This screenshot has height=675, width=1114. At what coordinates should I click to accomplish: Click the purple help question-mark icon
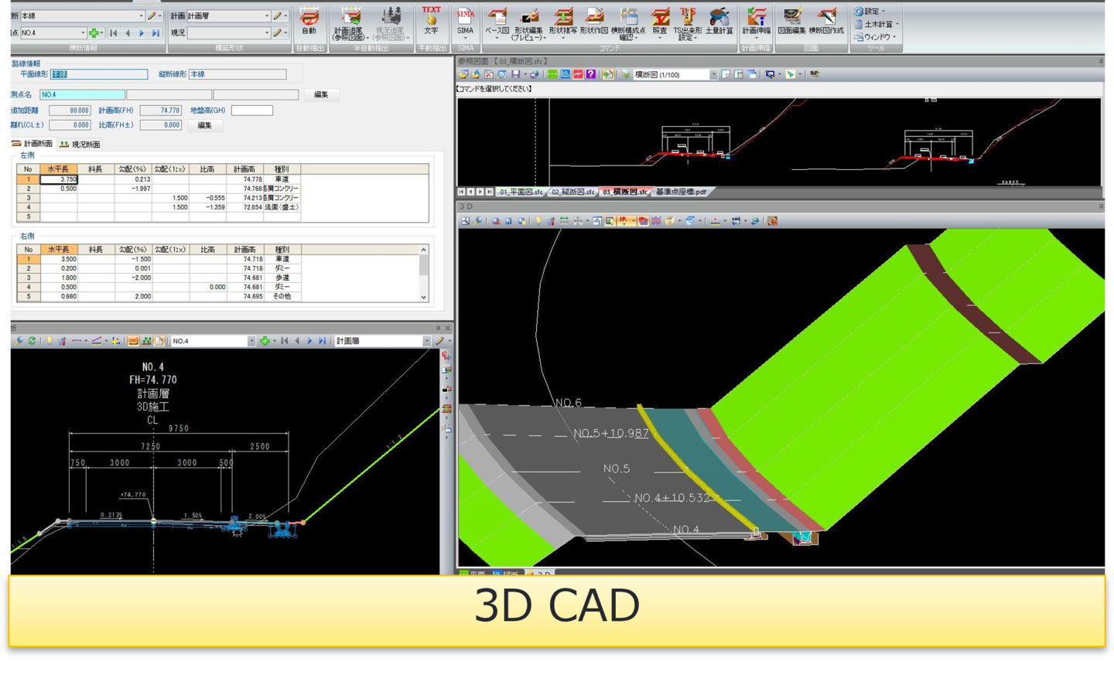click(591, 74)
